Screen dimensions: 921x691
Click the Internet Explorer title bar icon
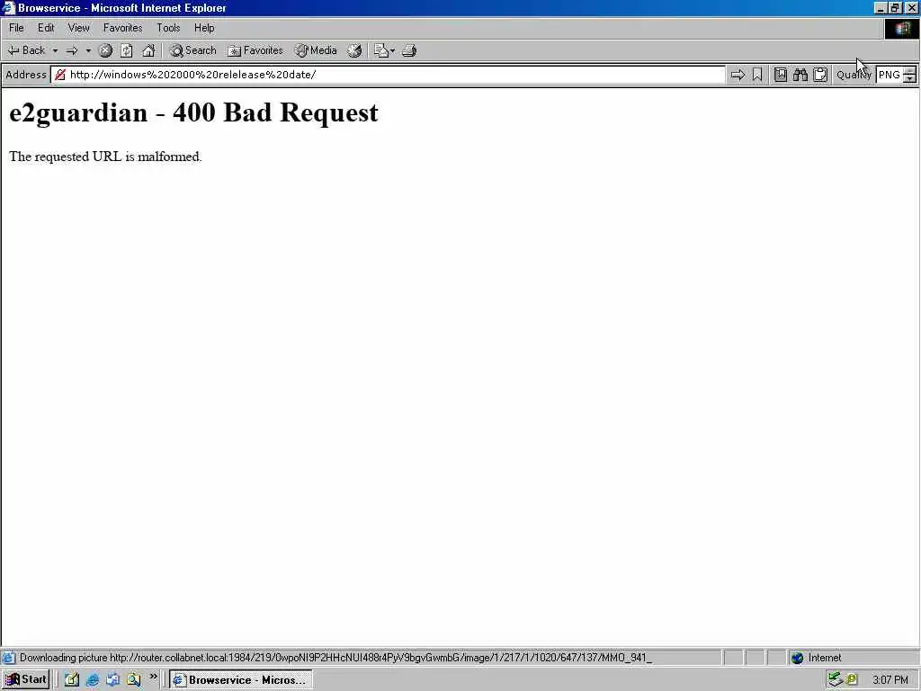coord(8,7)
